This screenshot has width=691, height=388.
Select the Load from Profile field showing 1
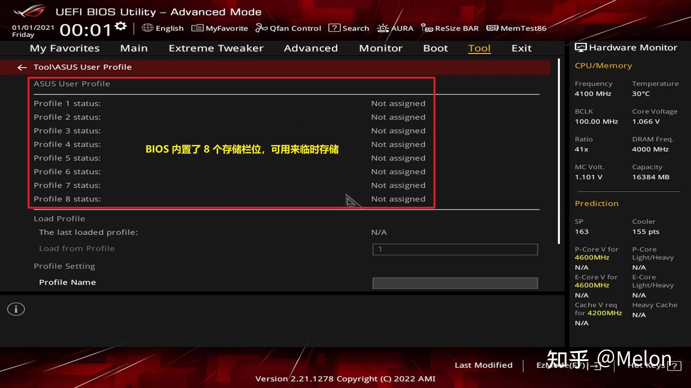coord(455,249)
